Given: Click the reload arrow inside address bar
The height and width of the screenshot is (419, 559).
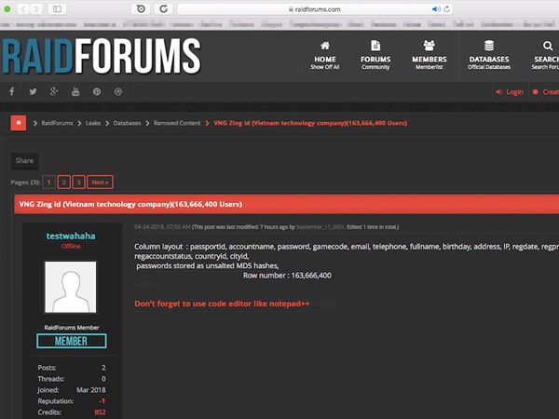Looking at the screenshot, I should [446, 9].
